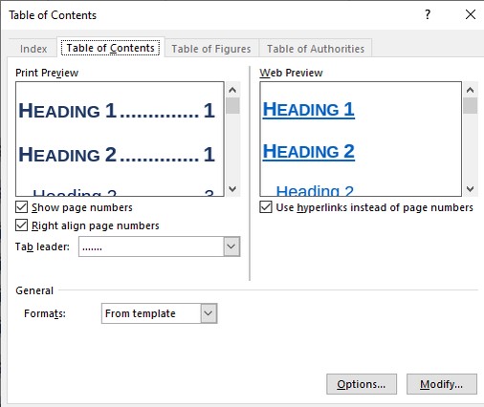This screenshot has width=484, height=407.
Task: Click the help question mark icon
Action: [428, 14]
